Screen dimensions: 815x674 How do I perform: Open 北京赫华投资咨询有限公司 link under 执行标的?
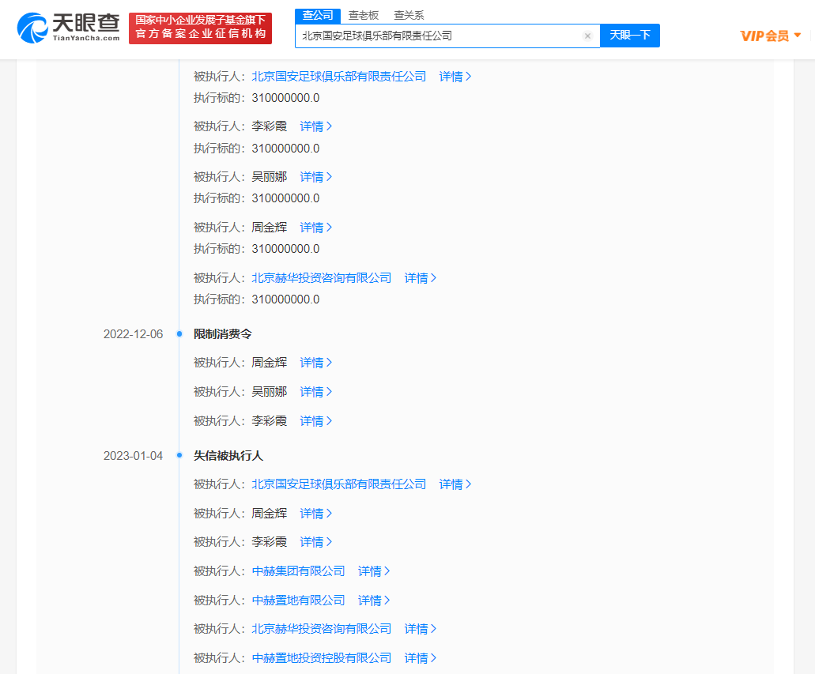coord(321,278)
